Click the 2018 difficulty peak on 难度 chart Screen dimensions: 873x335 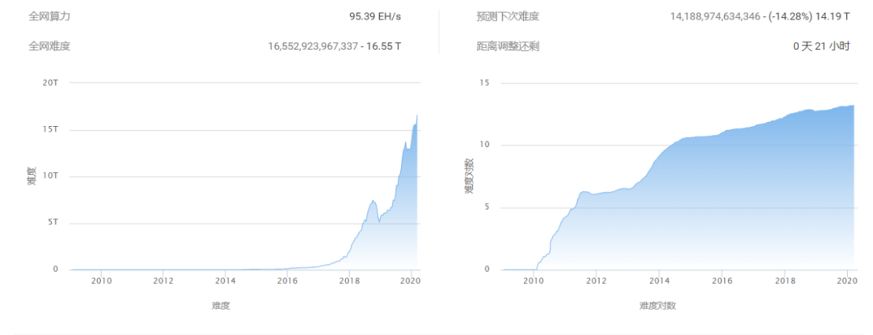373,200
